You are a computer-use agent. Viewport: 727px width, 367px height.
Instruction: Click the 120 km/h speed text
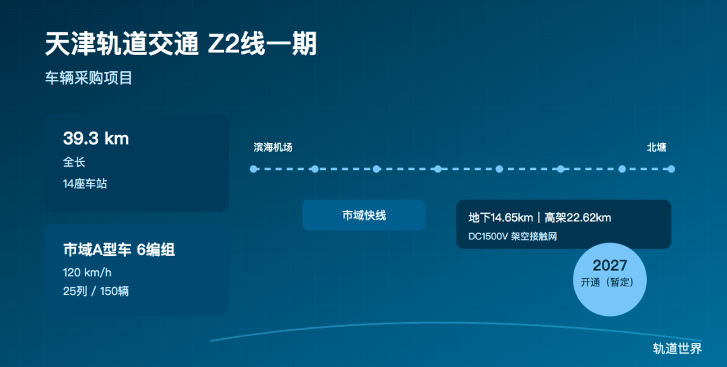[88, 274]
